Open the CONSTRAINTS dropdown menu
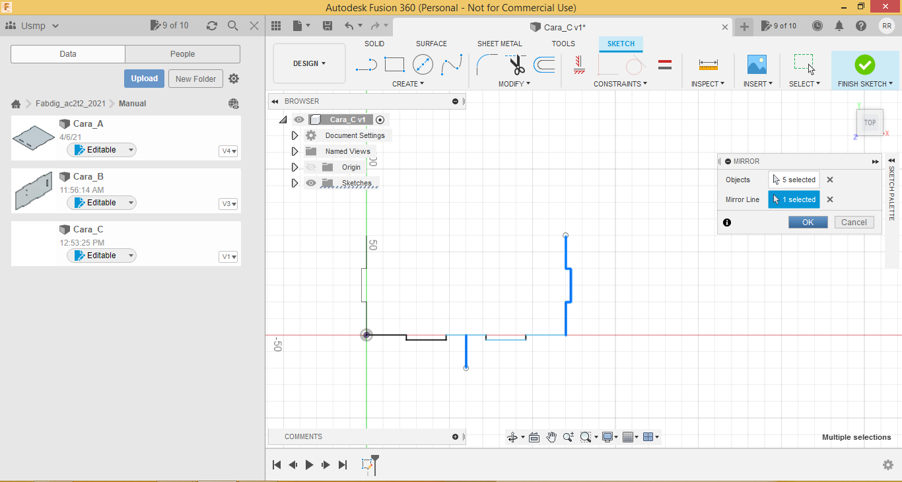This screenshot has width=902, height=482. [x=620, y=84]
